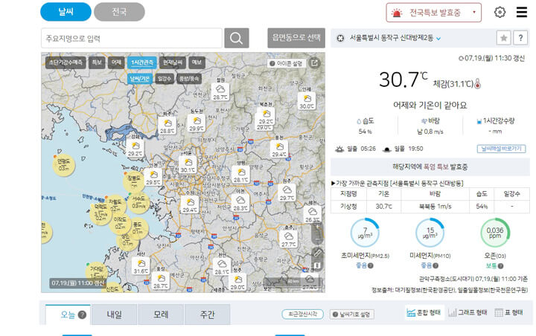536x336 pixels.
Task: Select the 내일 forecast tab
Action: [115, 314]
